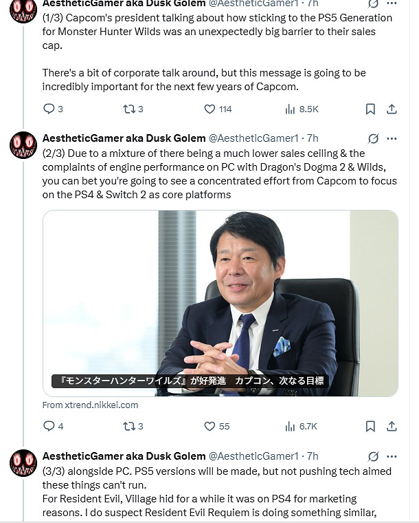
Task: Open more options on the (1/3) tweet
Action: 392,3
